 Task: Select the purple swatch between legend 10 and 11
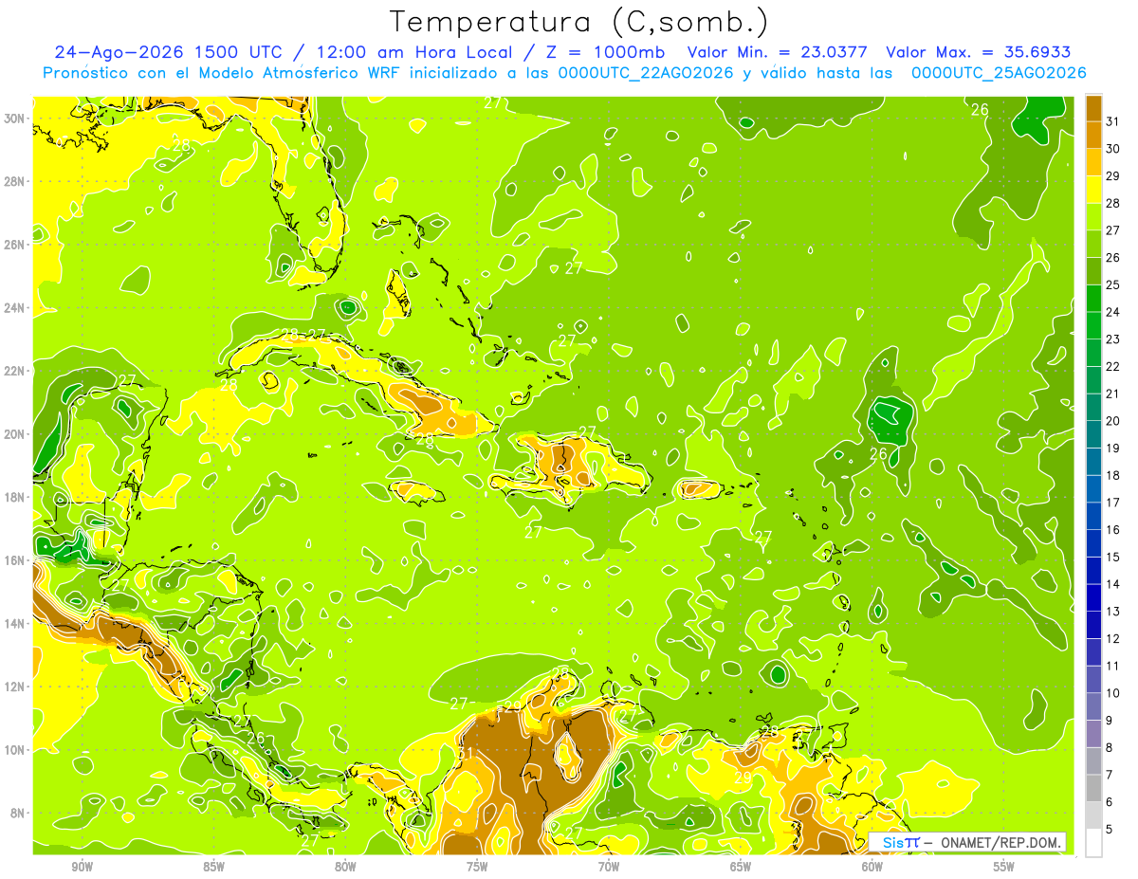1094,679
